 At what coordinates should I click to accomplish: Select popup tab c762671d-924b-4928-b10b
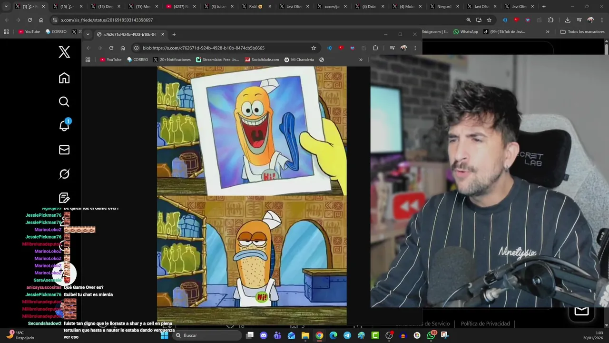pyautogui.click(x=130, y=34)
